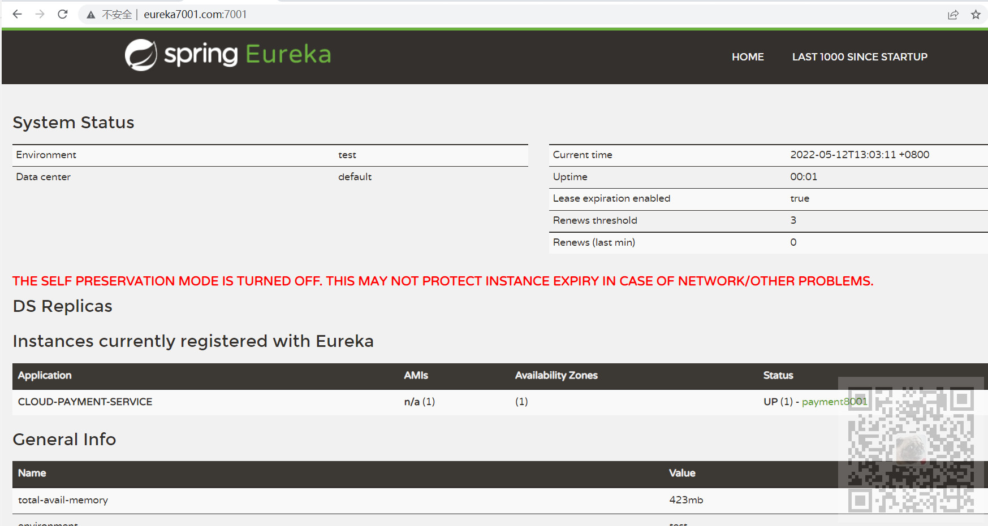Click Lease expiration enabled label

click(x=611, y=198)
